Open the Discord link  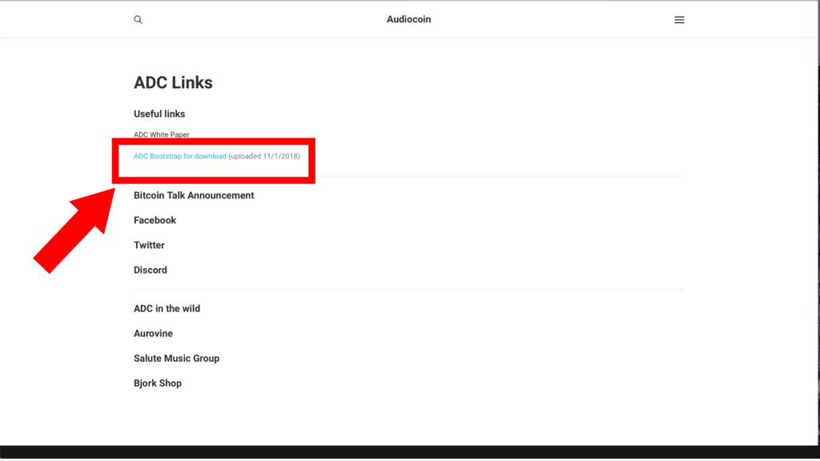point(150,271)
